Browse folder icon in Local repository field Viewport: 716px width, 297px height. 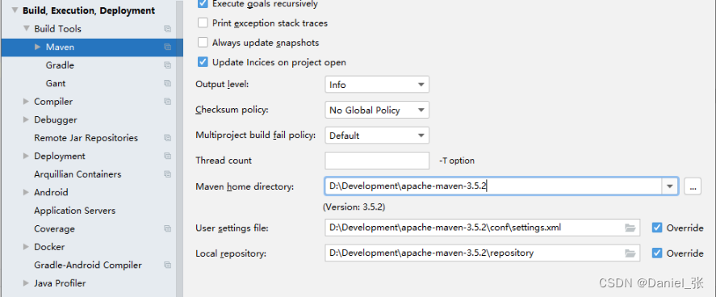pyautogui.click(x=630, y=253)
